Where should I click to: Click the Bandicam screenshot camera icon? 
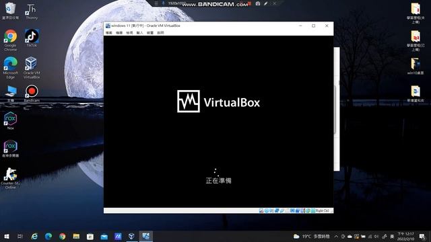click(258, 3)
